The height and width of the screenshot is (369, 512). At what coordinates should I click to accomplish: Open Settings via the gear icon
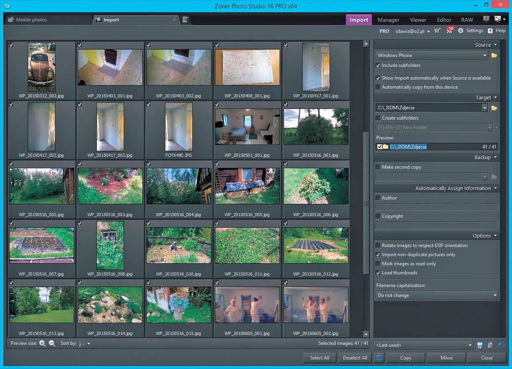tap(461, 31)
